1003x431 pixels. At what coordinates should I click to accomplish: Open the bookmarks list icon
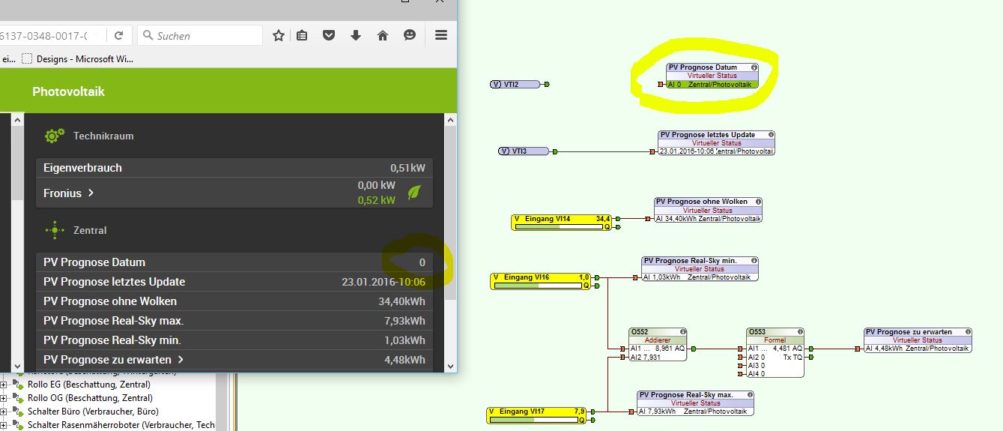302,35
